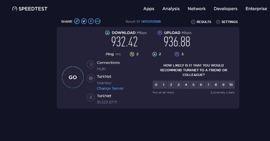
Task: Open Result ID 14151253988 link
Action: 151,21
